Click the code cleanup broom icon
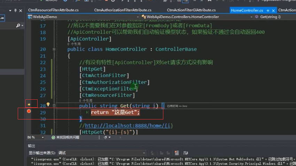 (x=106, y=138)
